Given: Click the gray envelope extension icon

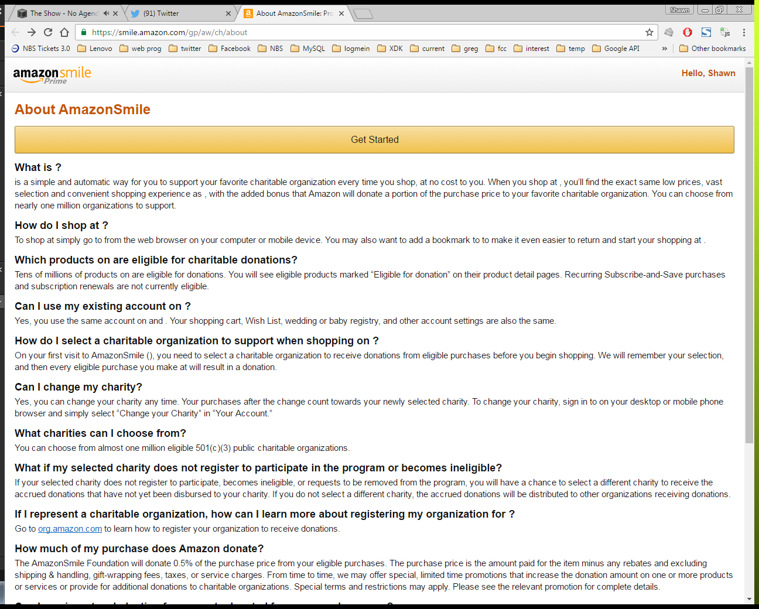Looking at the screenshot, I should [669, 32].
